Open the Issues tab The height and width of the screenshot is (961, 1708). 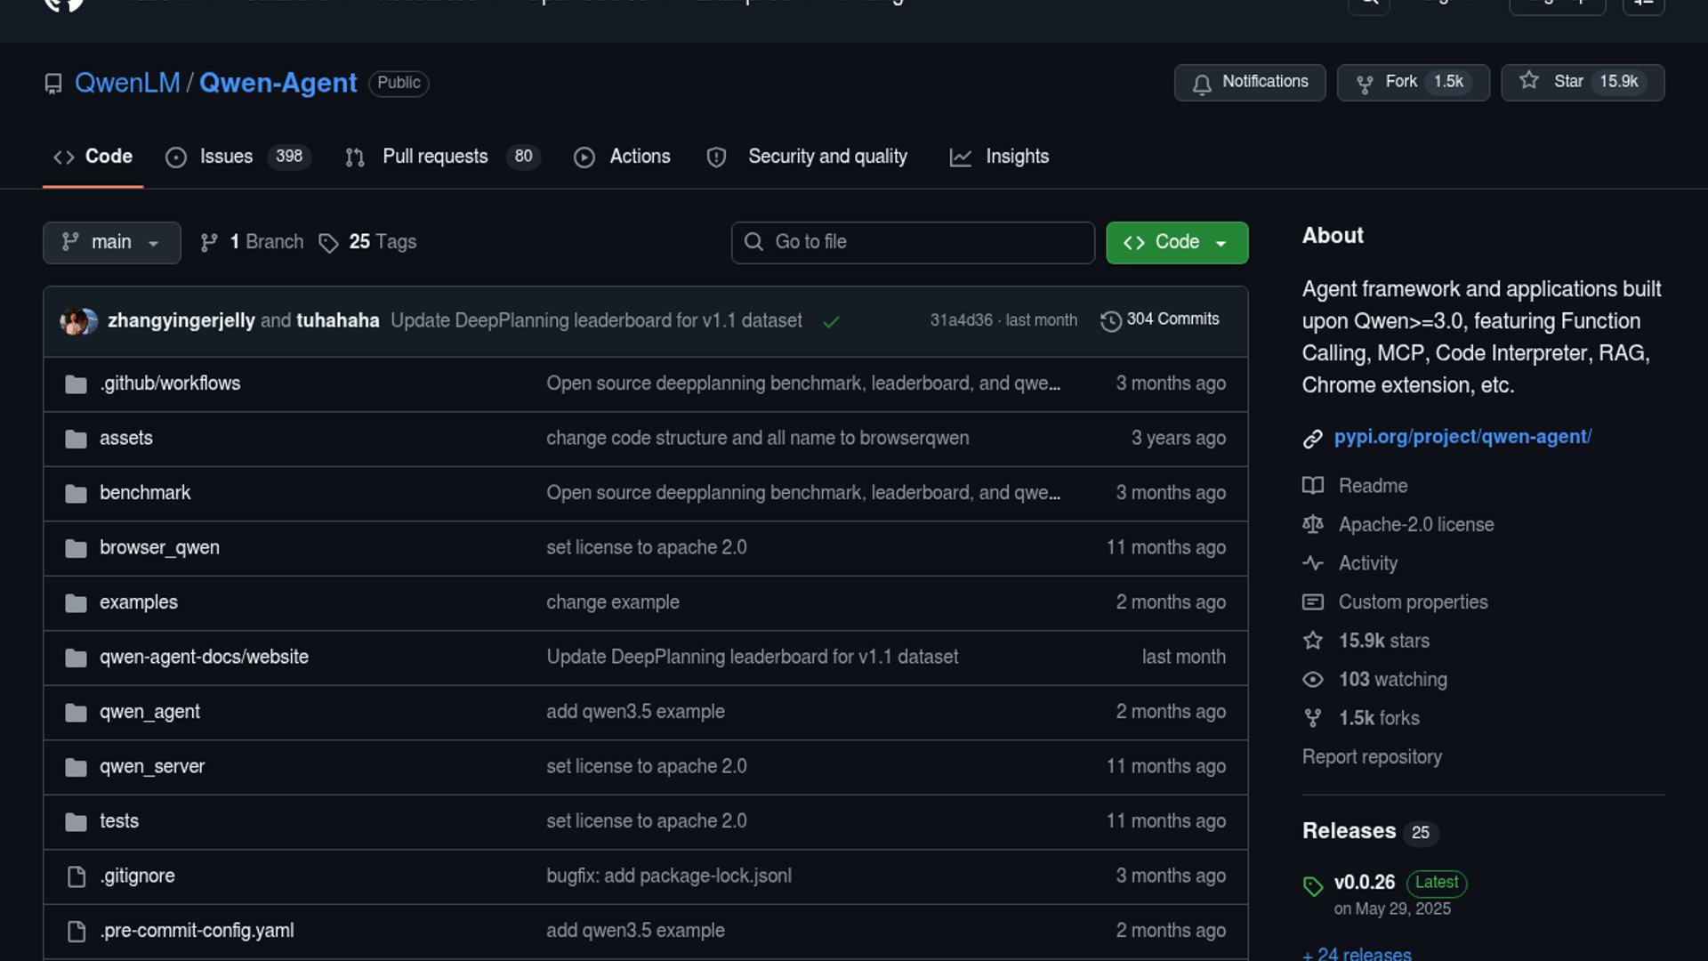(x=226, y=157)
